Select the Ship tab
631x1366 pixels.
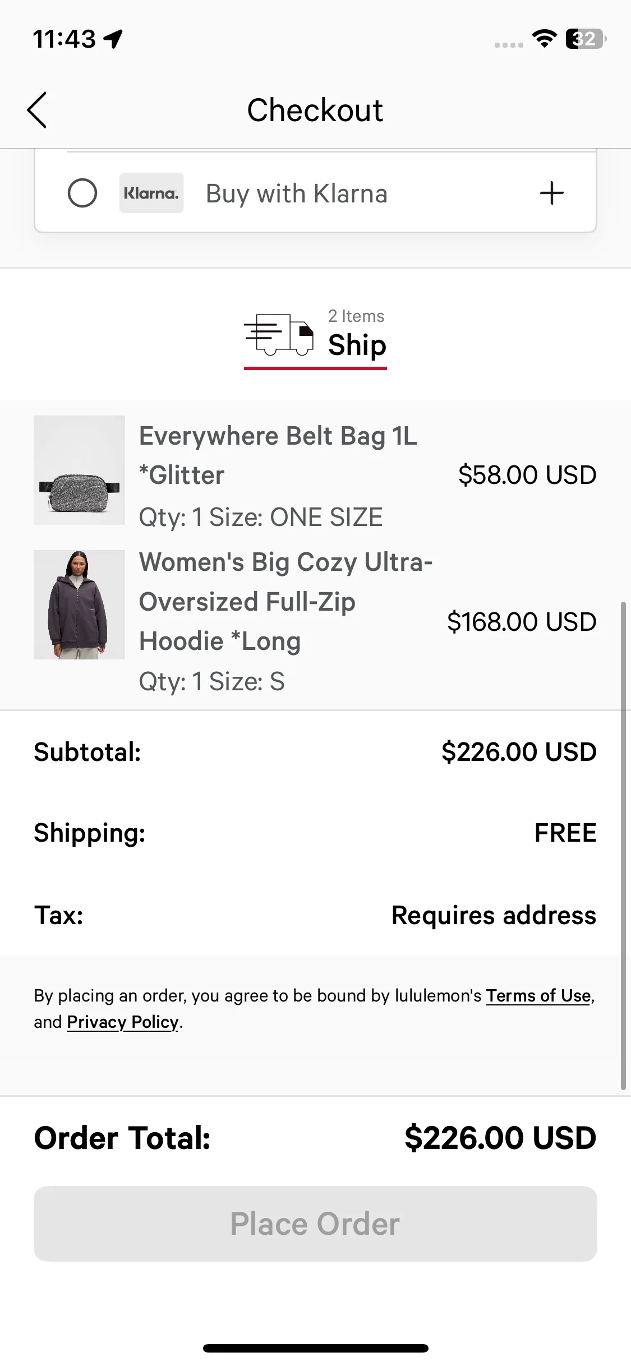click(x=357, y=344)
